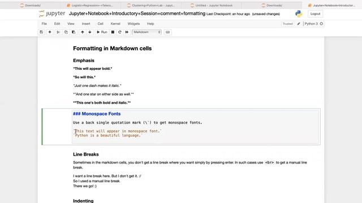Click the pencil edit mode icon
362x203 pixels.
[299, 24]
